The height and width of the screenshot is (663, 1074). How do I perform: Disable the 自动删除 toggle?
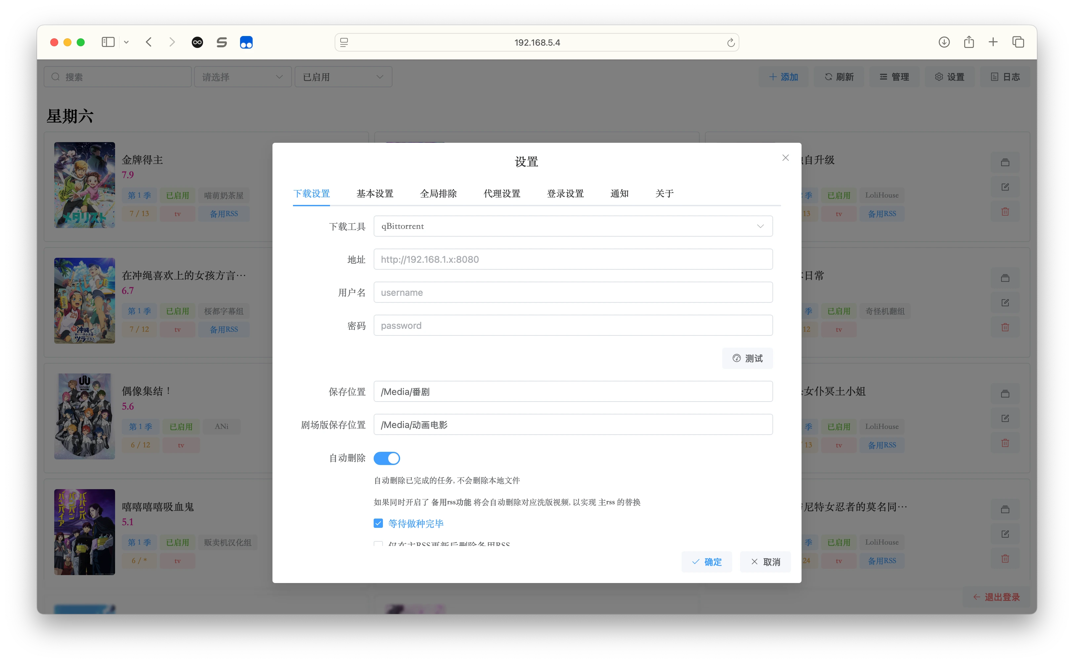click(x=387, y=458)
